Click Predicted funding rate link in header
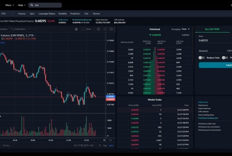 (82, 20)
